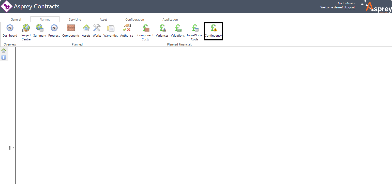Open the Planned Dashboard icon
Screen dimensions: 392x184
10,28
